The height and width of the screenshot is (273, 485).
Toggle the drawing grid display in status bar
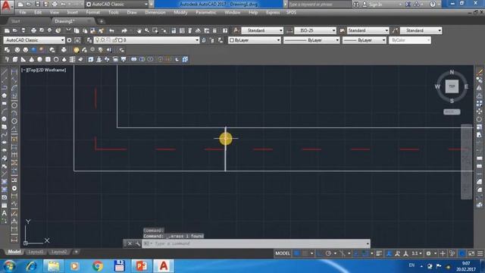[x=296, y=253]
